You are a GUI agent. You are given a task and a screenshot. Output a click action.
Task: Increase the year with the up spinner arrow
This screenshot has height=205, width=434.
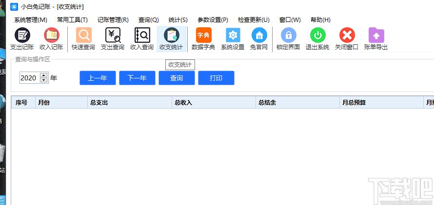click(x=44, y=75)
